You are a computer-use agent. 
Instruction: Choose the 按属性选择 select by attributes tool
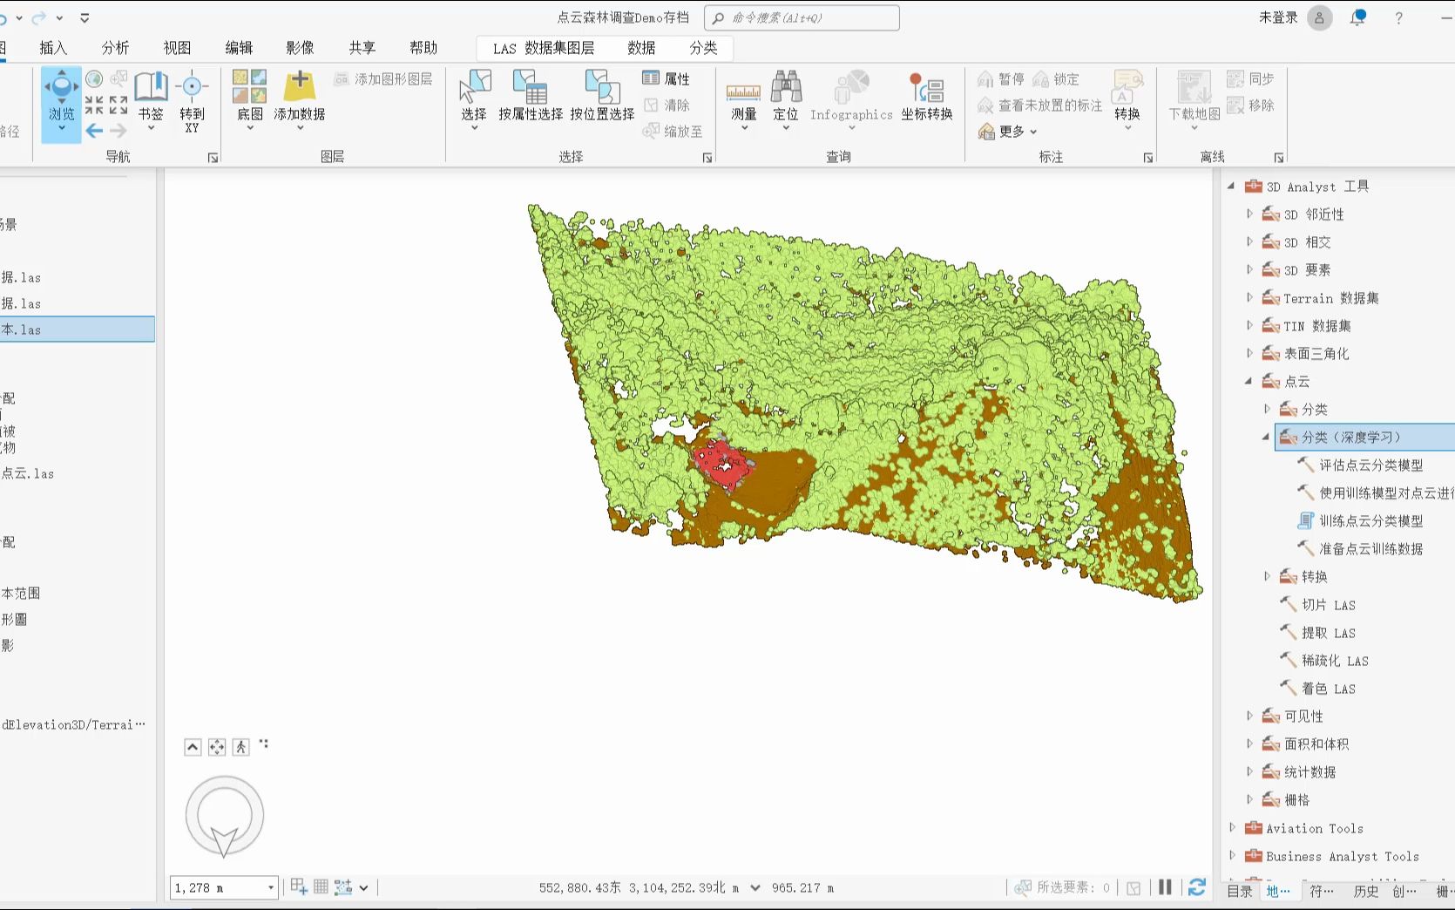[531, 97]
